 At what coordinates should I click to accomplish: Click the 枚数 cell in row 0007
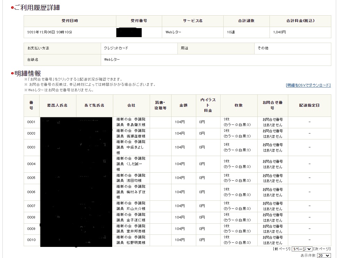(237, 206)
